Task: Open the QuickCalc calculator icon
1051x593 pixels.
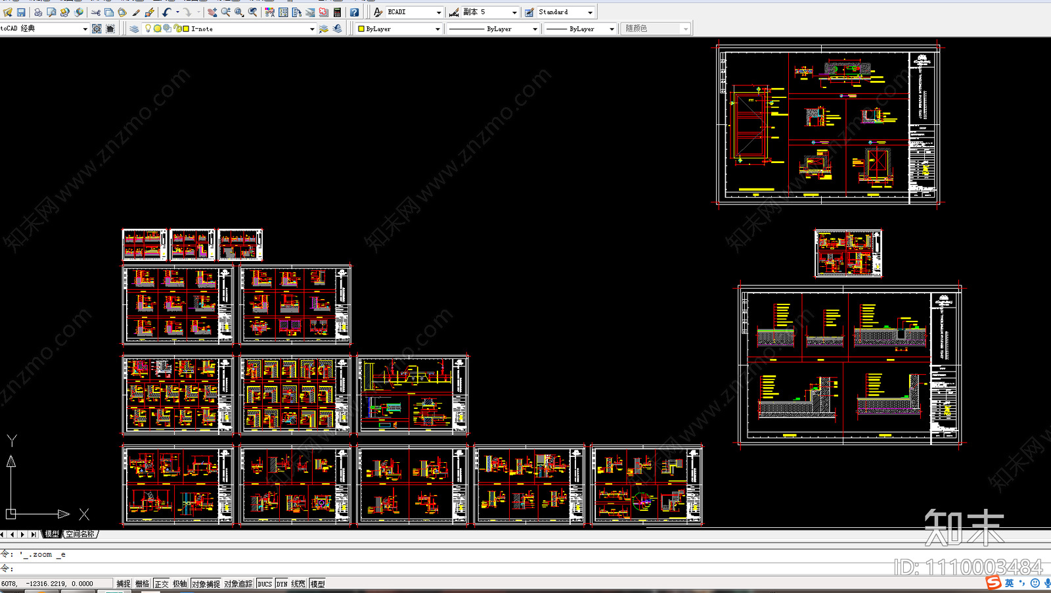Action: [338, 12]
